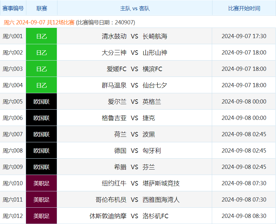Open away team 英格兰
The width and height of the screenshot is (276, 224).
click(152, 102)
